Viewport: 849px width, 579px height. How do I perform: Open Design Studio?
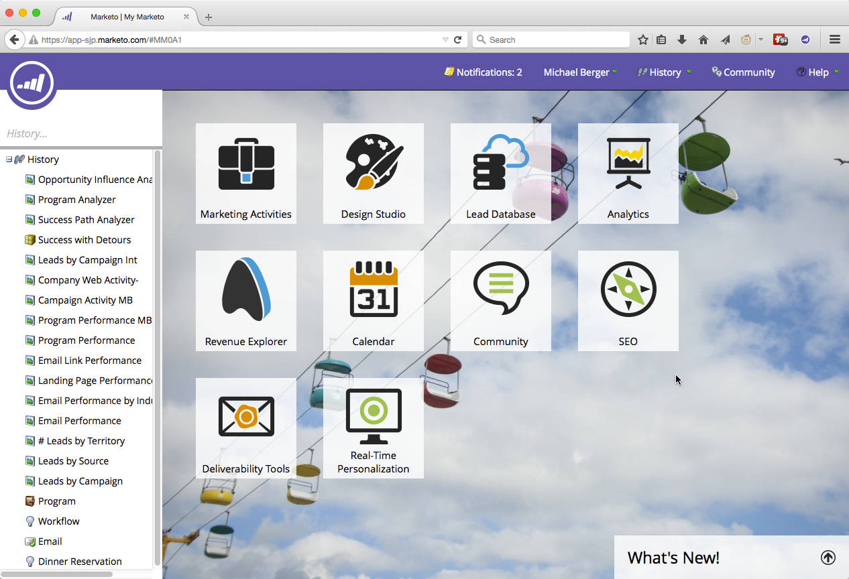point(373,173)
